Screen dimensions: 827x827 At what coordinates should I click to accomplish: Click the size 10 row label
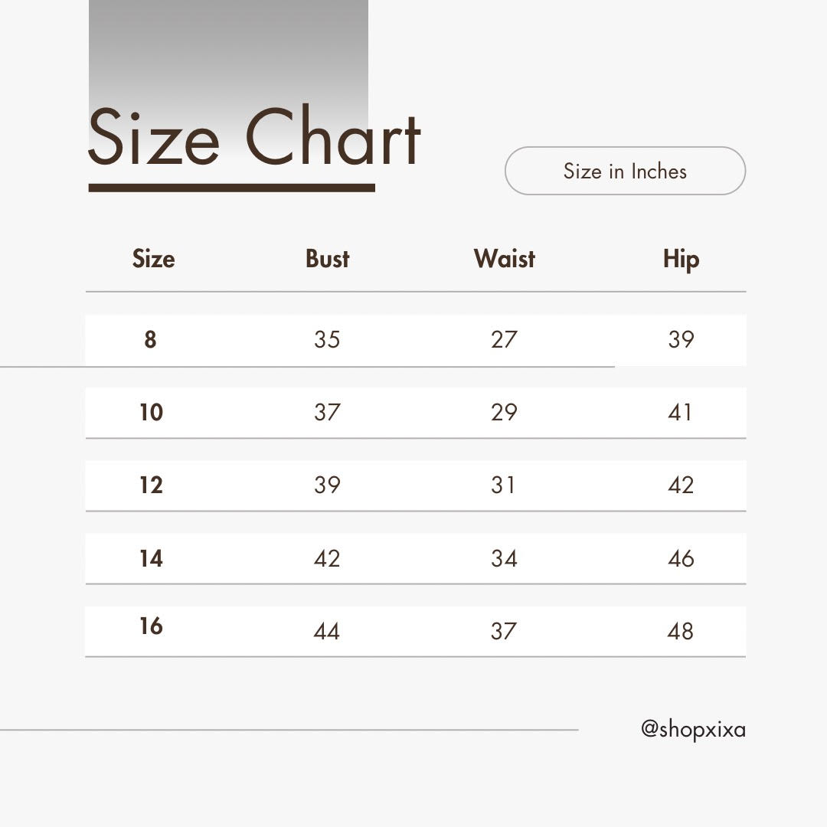(151, 413)
